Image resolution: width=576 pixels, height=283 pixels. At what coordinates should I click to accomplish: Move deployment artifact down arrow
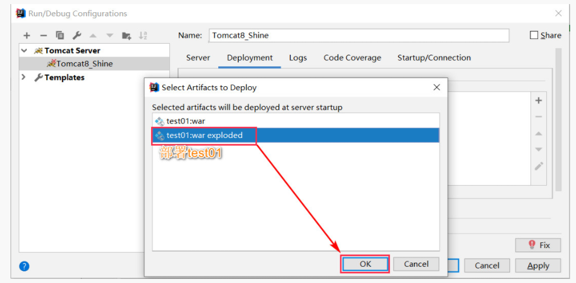click(539, 150)
